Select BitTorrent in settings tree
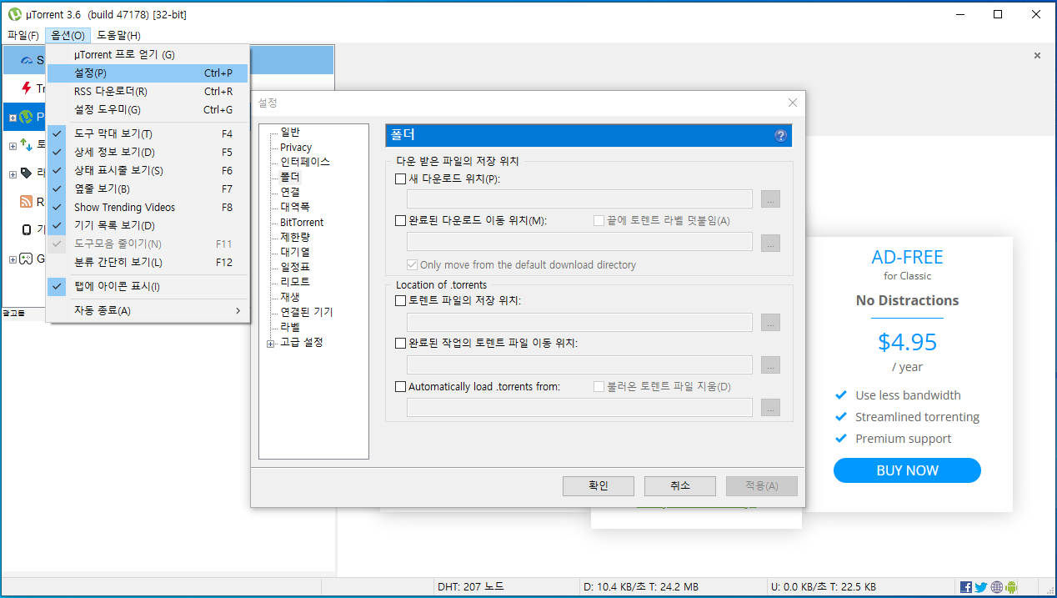This screenshot has height=598, width=1057. point(302,222)
